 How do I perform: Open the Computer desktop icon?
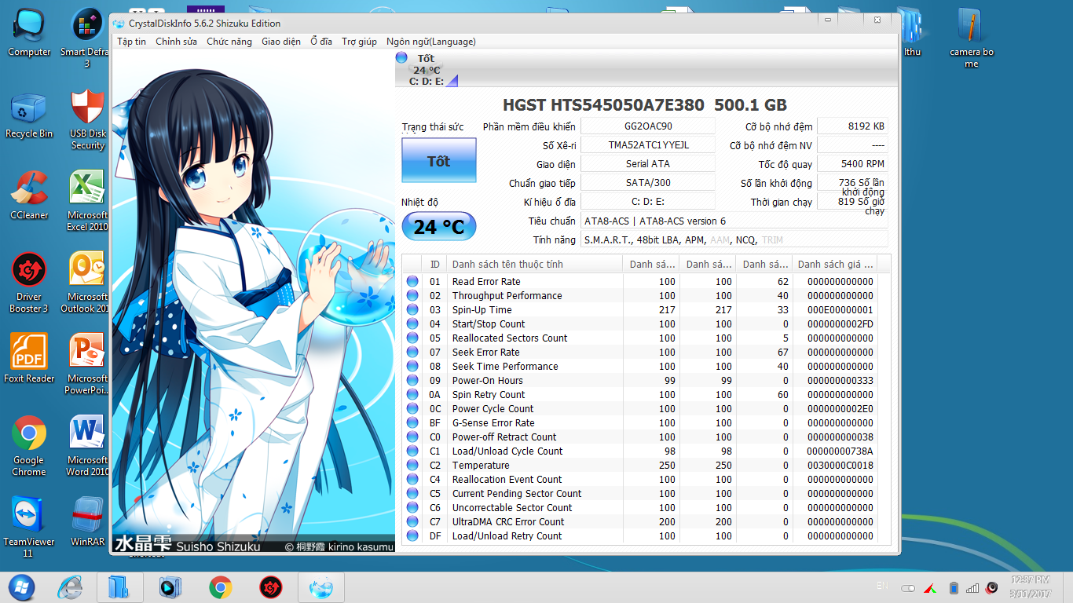29,33
